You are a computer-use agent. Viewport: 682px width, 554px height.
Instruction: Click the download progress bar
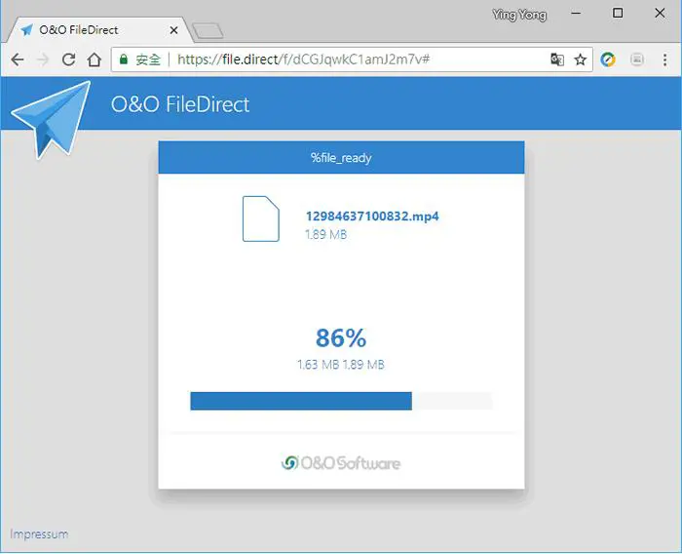pos(341,401)
